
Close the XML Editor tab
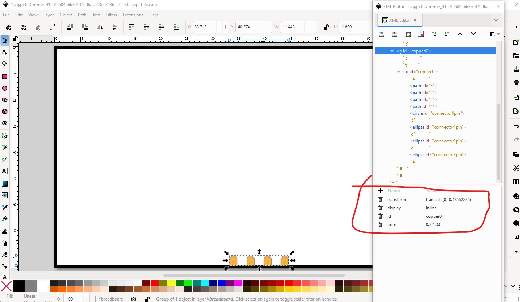415,20
